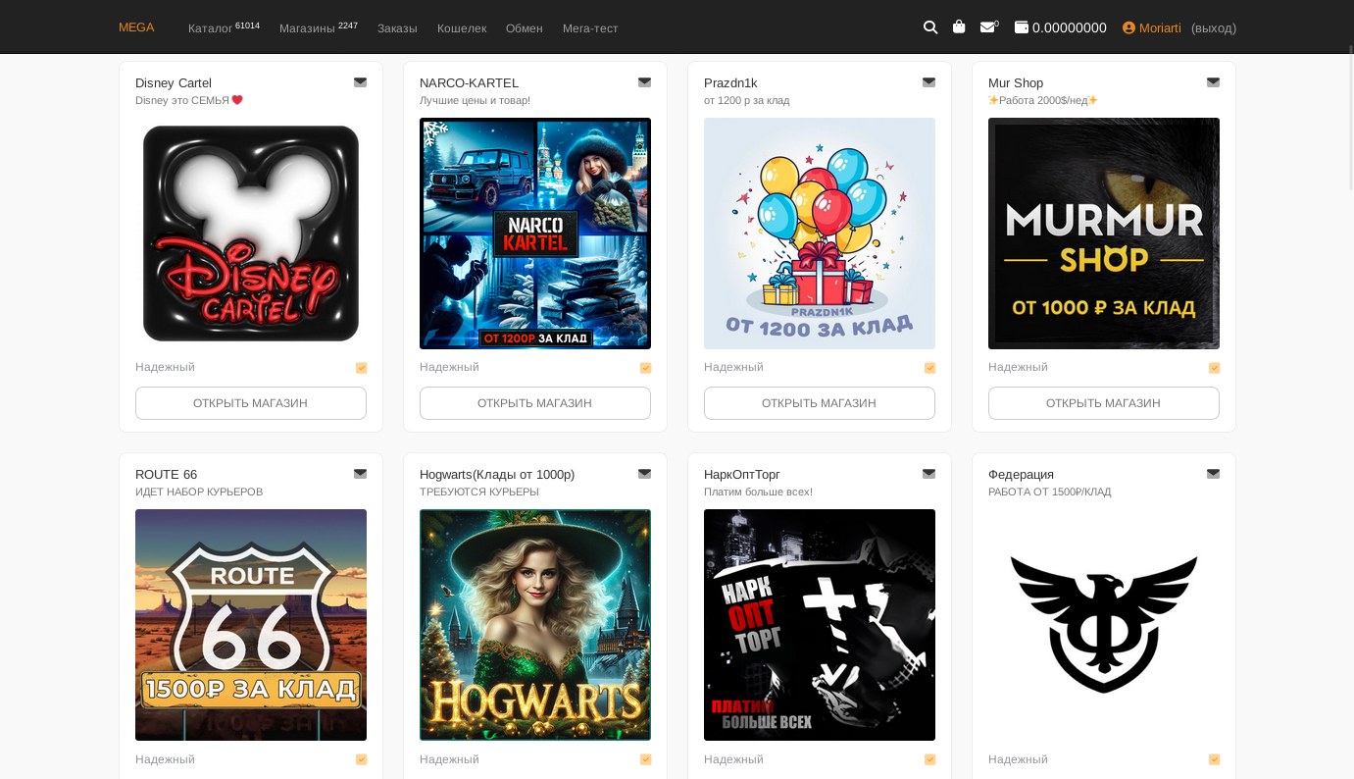Open the Moriarti user profile

[1151, 27]
